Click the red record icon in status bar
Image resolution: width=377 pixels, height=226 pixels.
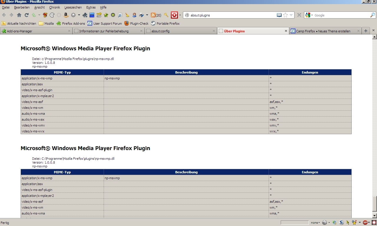click(x=374, y=222)
